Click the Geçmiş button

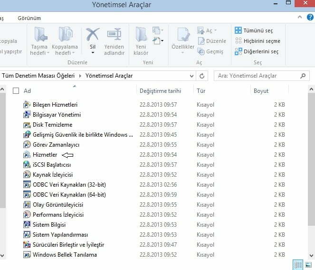[x=210, y=51]
